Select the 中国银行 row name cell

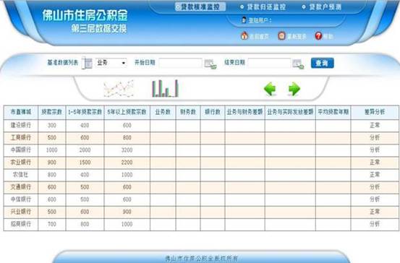pos(21,150)
